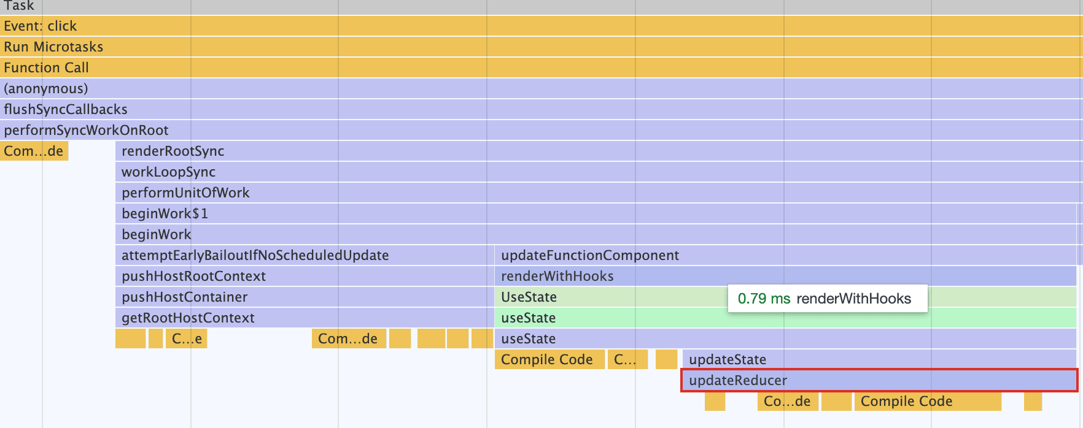Select the Function Call bar
Screen dimensions: 1083x428
click(x=540, y=67)
